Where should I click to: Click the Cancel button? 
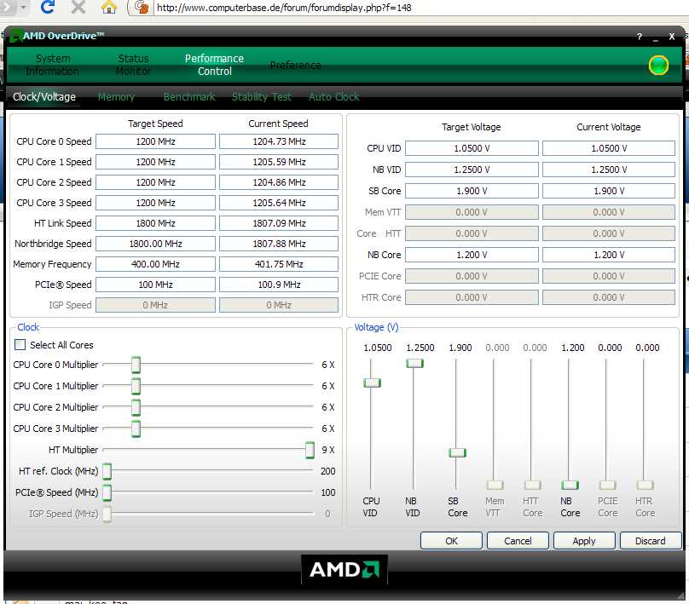click(518, 541)
